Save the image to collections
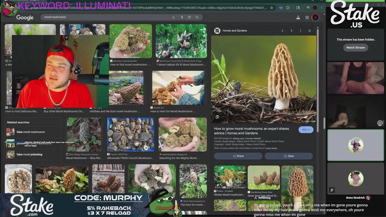This screenshot has height=217, width=386. pyautogui.click(x=289, y=156)
